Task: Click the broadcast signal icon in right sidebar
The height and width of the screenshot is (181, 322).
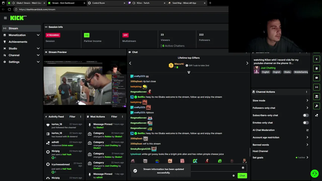Action: 316,87
